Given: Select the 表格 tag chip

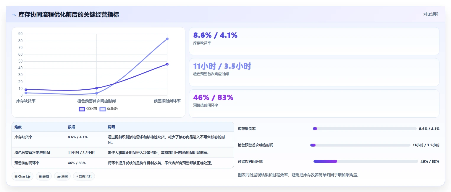Looking at the screenshot, I should click(x=44, y=176).
